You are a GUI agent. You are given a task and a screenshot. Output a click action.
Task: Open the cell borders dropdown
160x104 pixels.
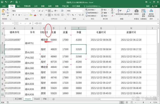click(x=27, y=15)
